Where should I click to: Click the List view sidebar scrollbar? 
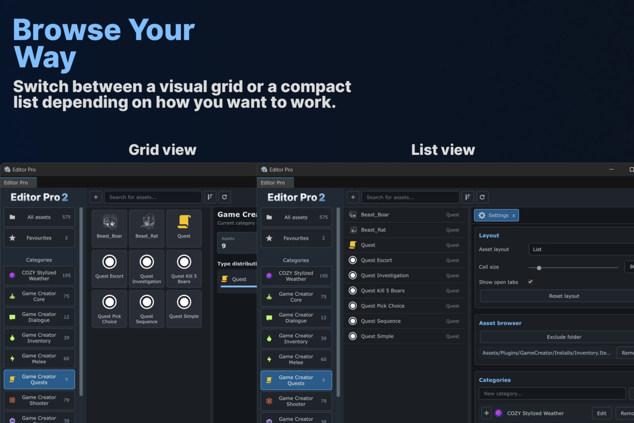(x=338, y=301)
